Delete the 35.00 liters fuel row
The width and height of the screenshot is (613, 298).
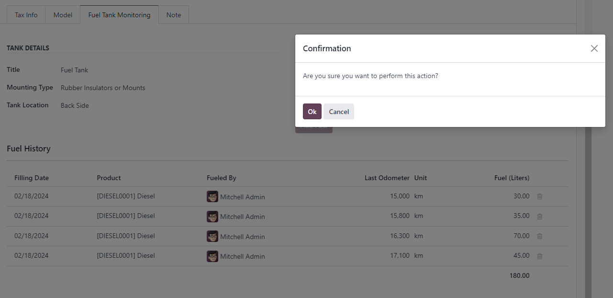tap(540, 217)
